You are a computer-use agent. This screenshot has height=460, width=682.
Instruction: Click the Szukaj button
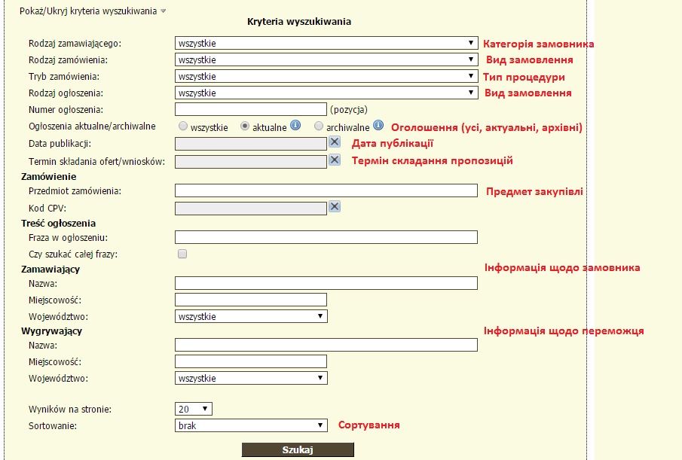click(x=297, y=450)
